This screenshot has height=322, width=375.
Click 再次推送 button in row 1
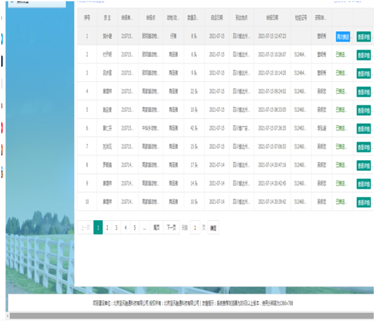coord(344,36)
